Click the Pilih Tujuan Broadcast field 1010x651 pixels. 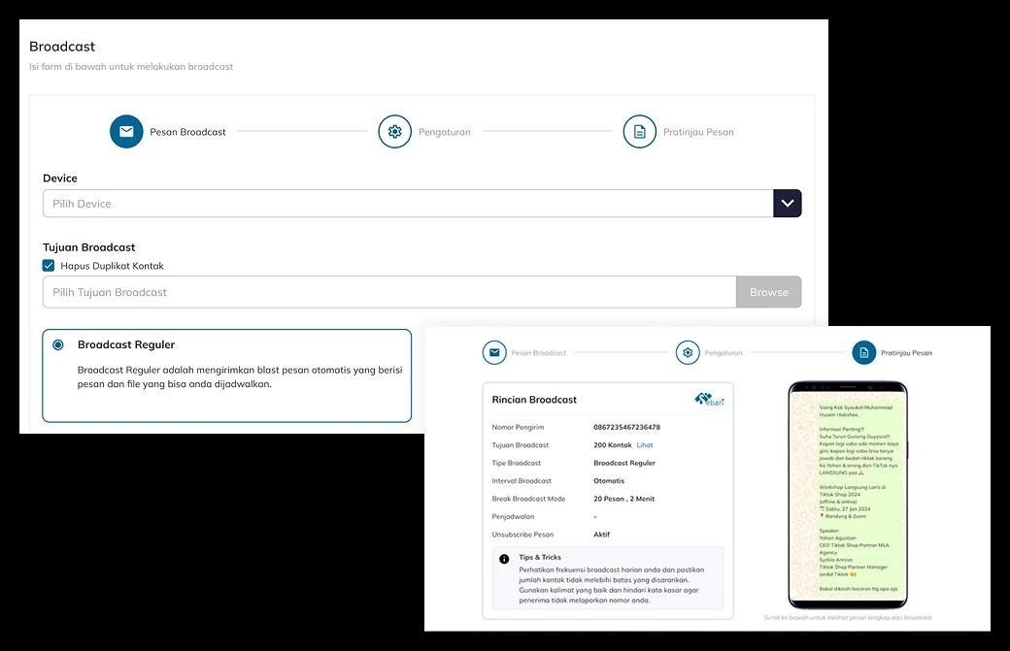tap(388, 292)
